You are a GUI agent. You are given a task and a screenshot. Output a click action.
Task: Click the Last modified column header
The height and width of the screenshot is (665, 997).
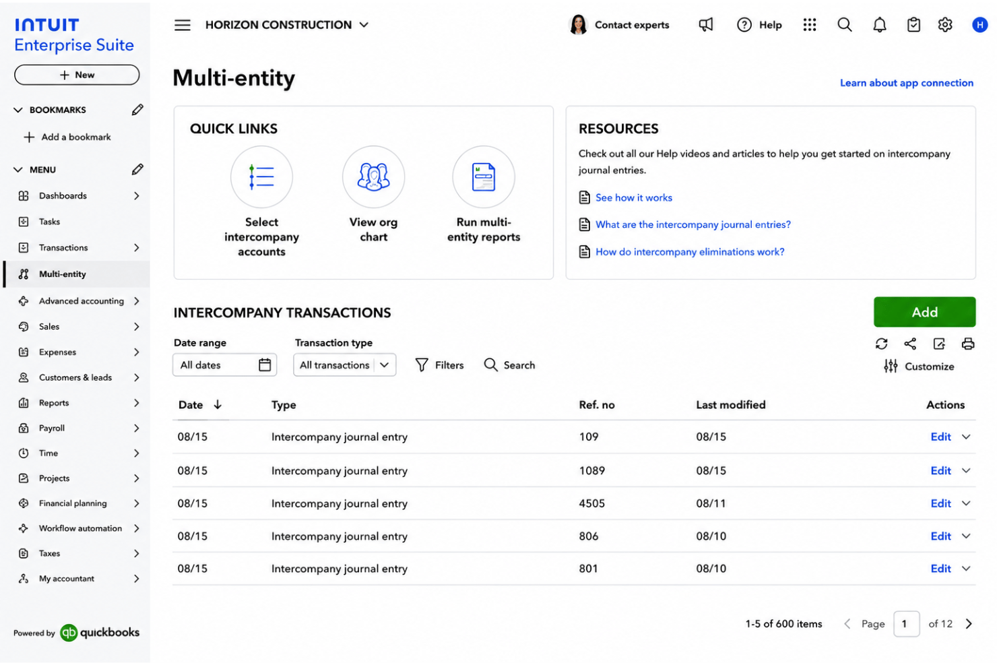click(730, 405)
